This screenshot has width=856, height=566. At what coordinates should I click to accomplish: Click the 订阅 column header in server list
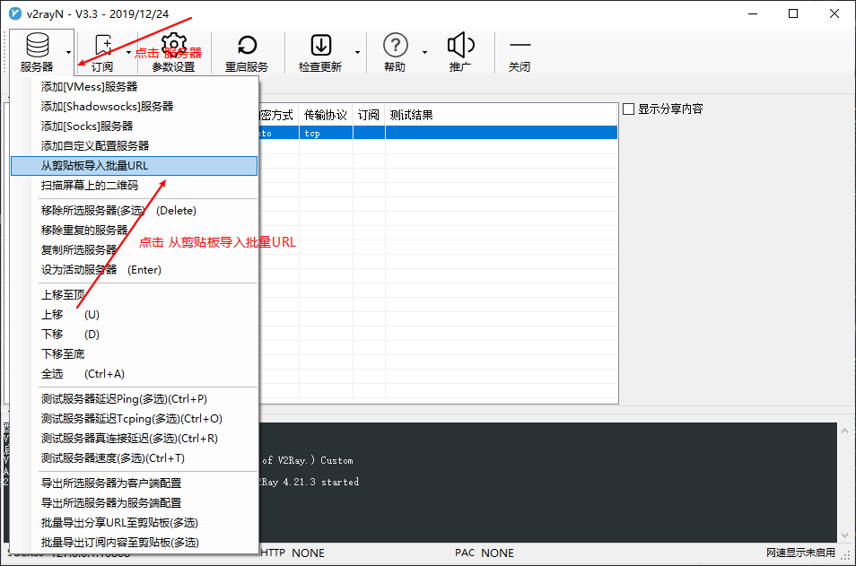pyautogui.click(x=369, y=115)
